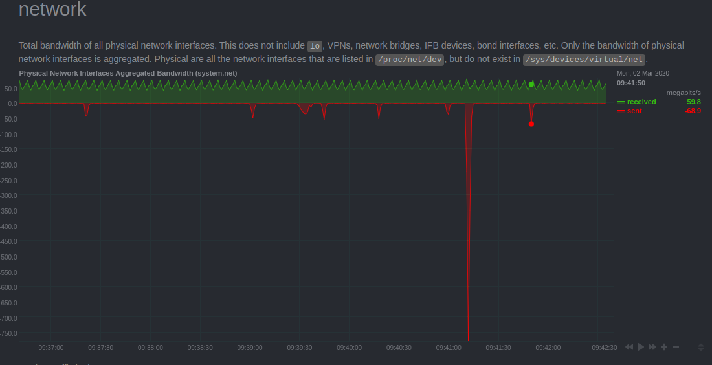
Task: Click the 09:38:00 time axis label
Action: pyautogui.click(x=150, y=348)
